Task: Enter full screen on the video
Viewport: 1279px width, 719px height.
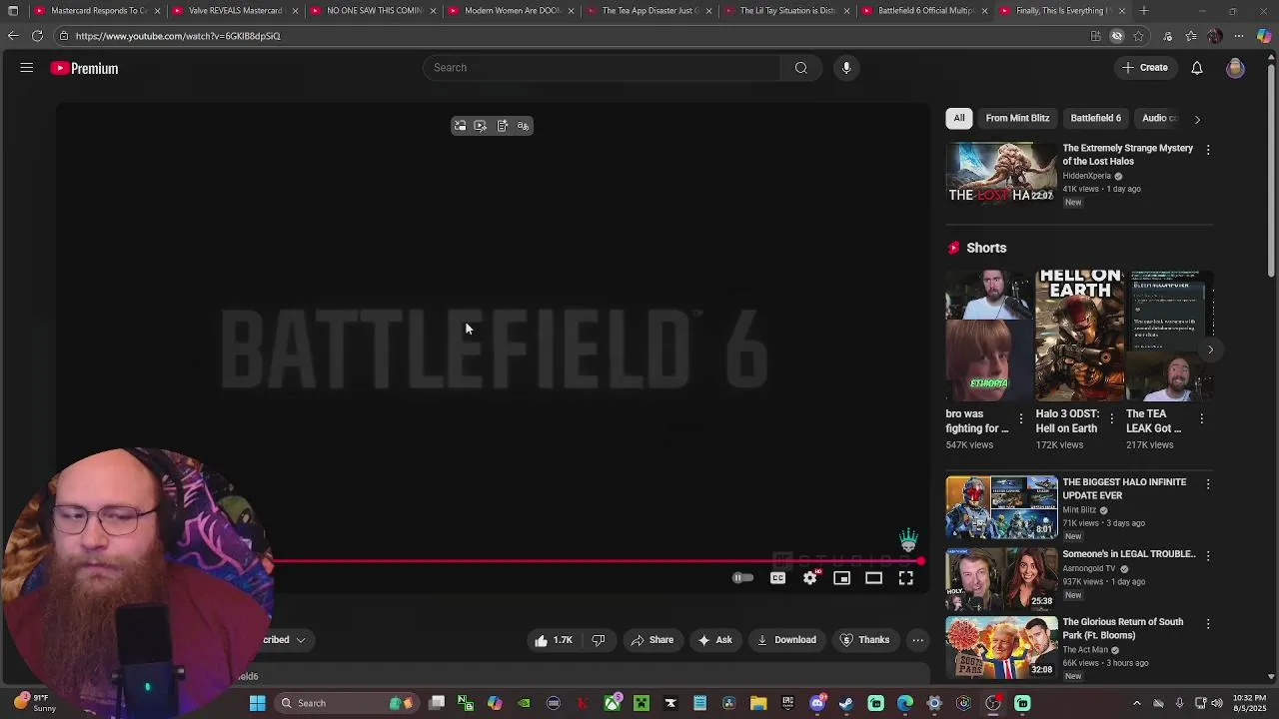Action: click(906, 578)
